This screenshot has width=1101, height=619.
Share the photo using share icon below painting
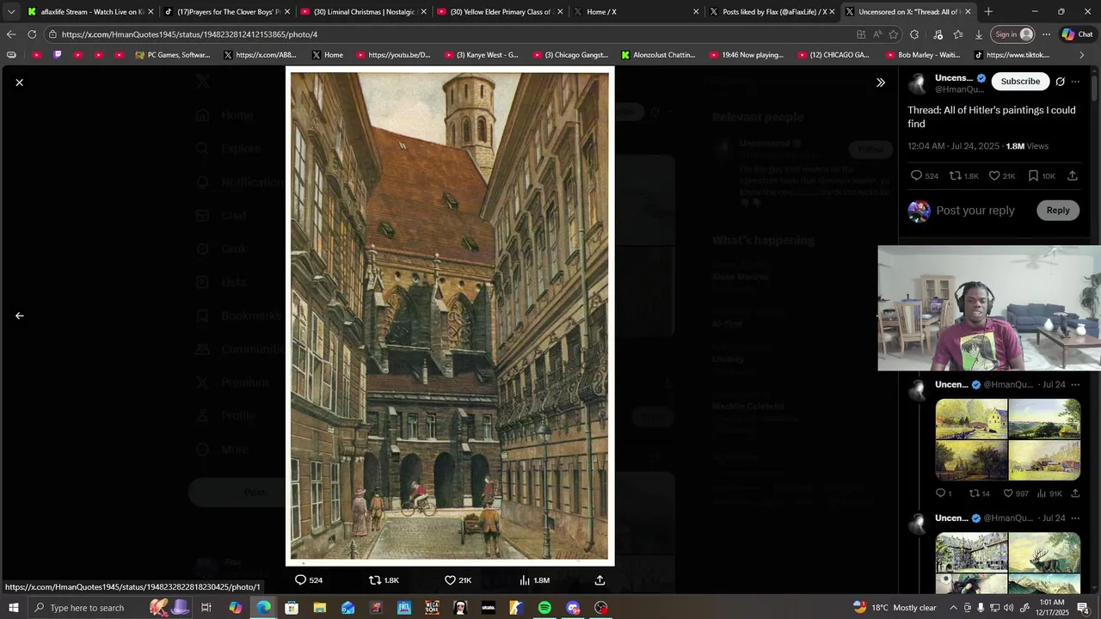click(x=600, y=580)
